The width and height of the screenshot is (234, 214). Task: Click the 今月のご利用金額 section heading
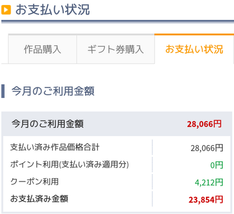53,91
